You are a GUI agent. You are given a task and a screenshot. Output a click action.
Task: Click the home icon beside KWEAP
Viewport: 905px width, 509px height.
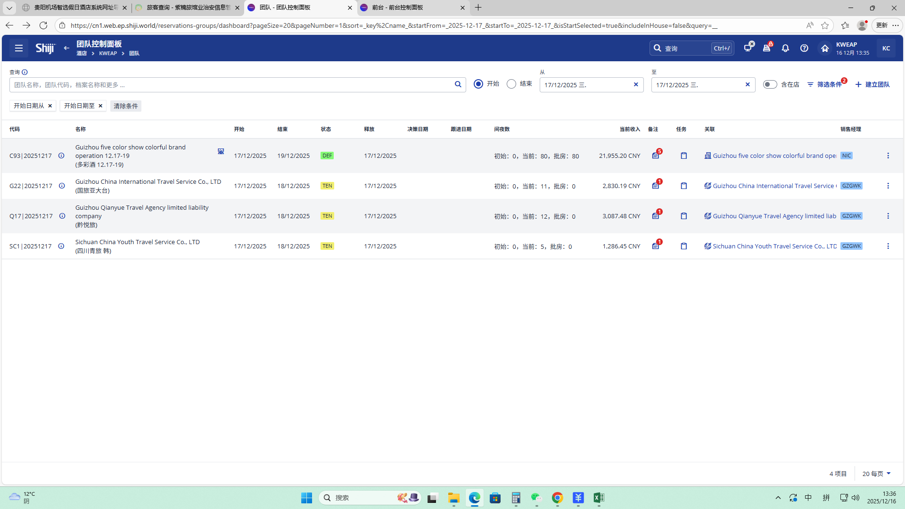(825, 48)
